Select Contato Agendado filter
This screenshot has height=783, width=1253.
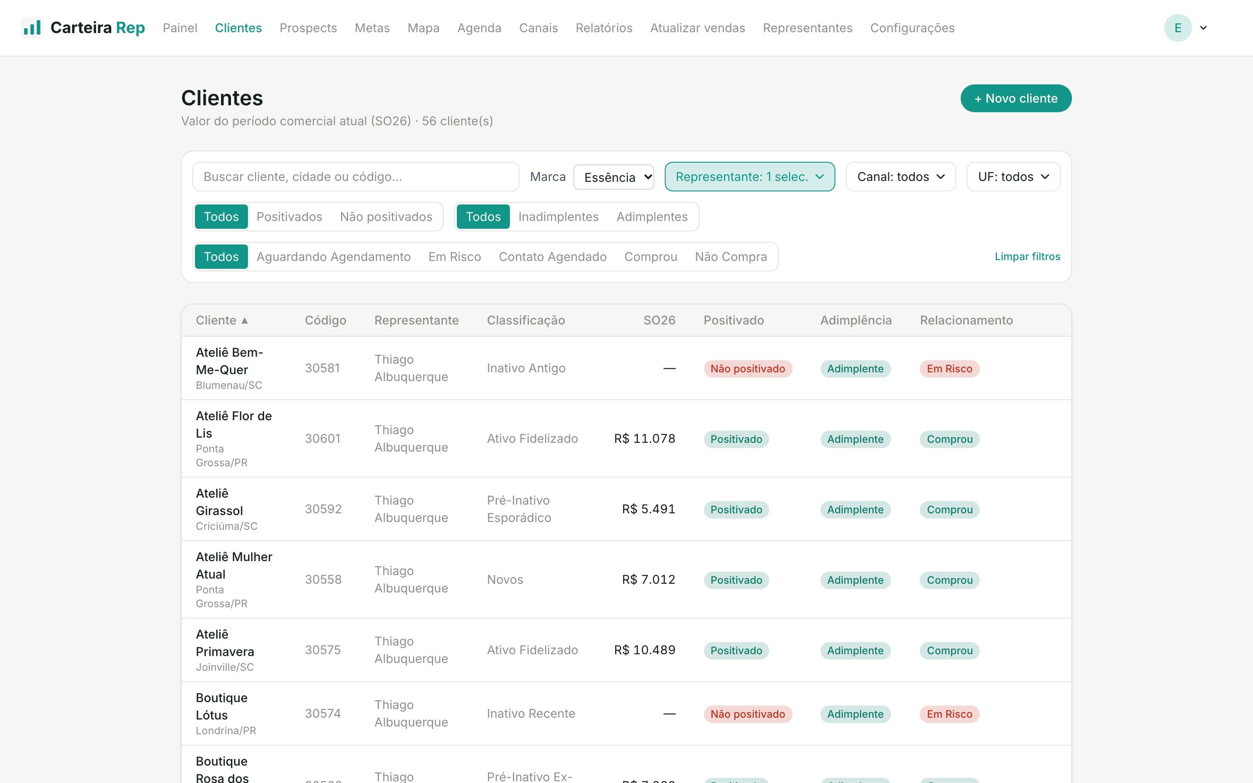coord(553,257)
